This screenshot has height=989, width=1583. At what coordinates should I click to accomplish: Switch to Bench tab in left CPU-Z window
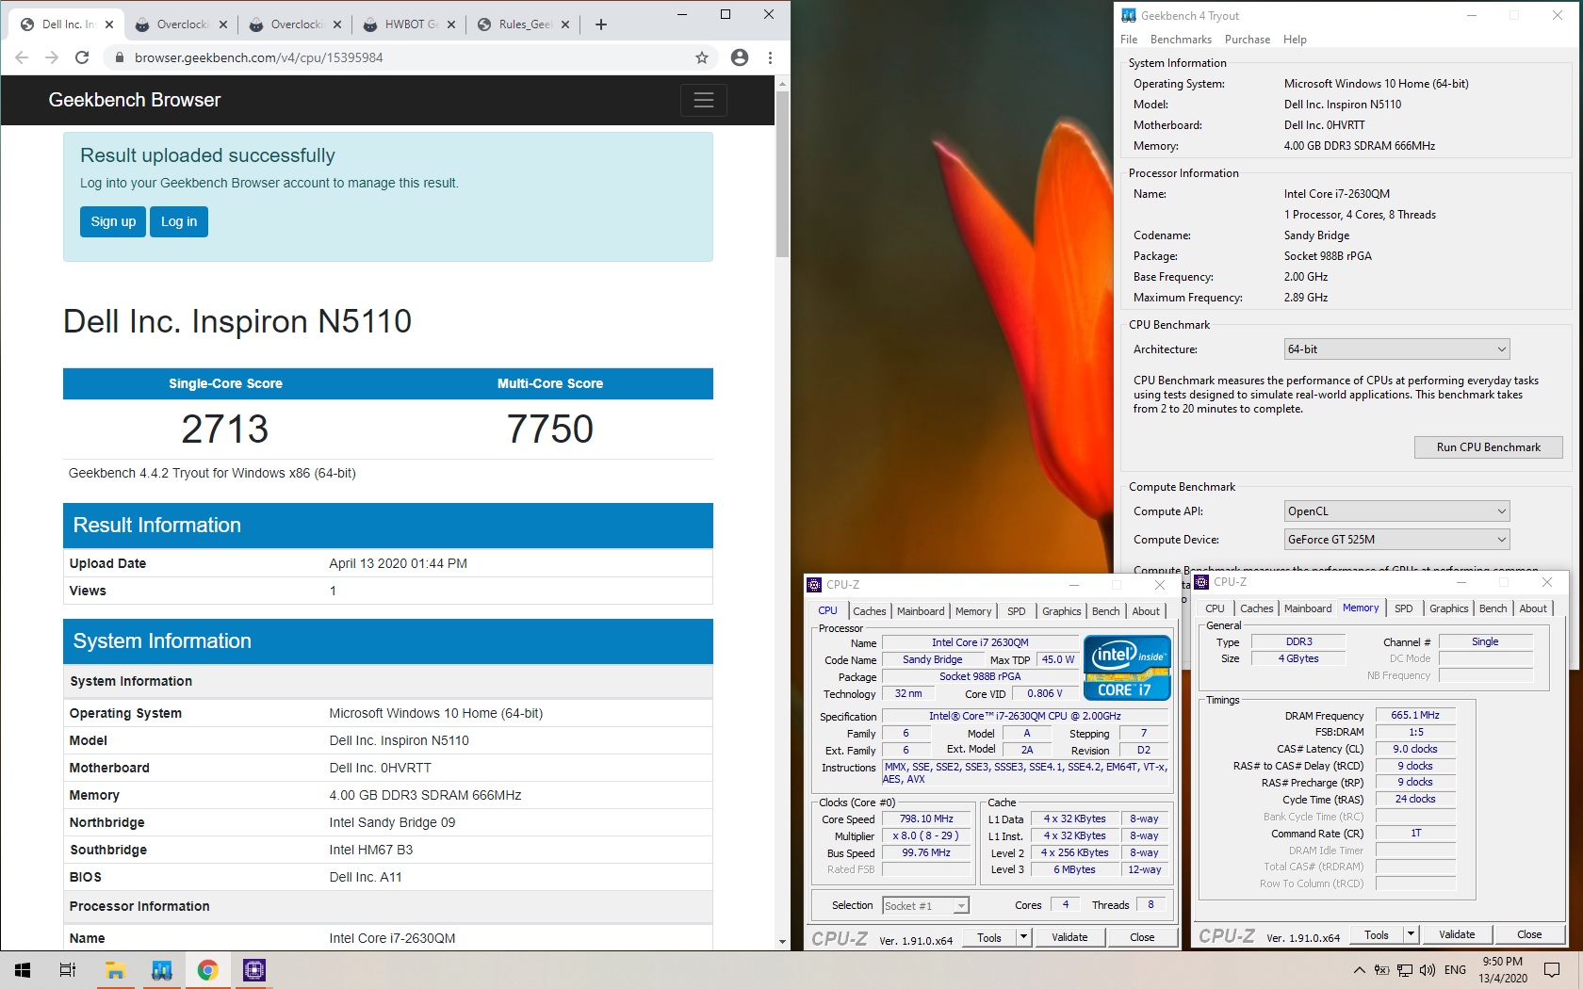pyautogui.click(x=1106, y=611)
